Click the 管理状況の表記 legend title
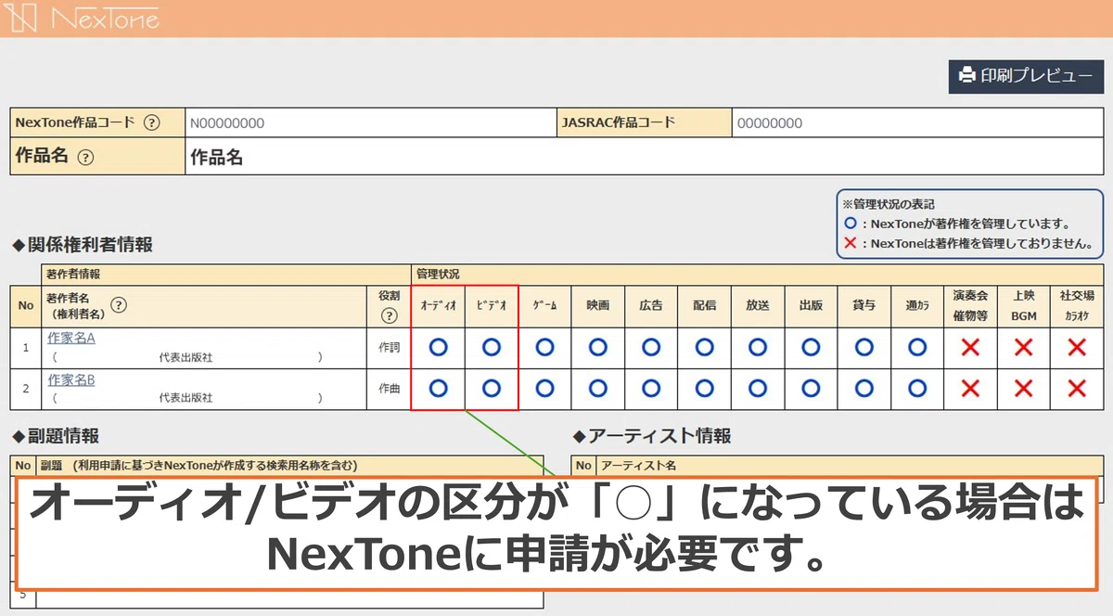 [x=888, y=204]
